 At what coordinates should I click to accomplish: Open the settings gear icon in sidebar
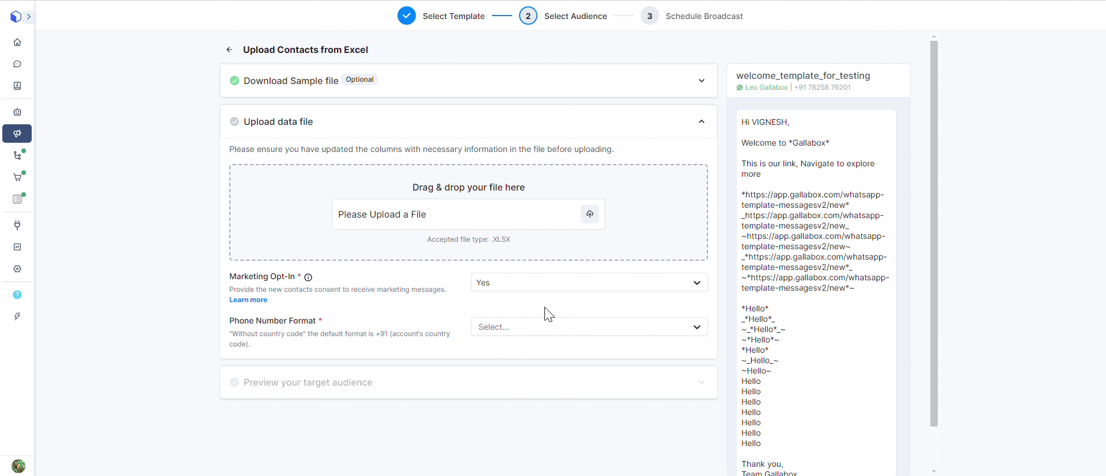pyautogui.click(x=17, y=269)
